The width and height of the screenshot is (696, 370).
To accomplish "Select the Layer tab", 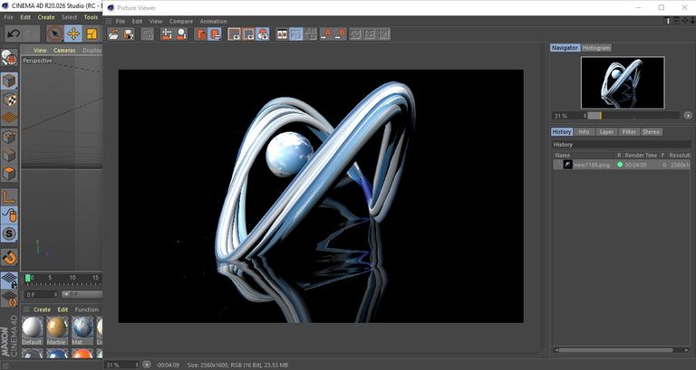I will pyautogui.click(x=606, y=132).
